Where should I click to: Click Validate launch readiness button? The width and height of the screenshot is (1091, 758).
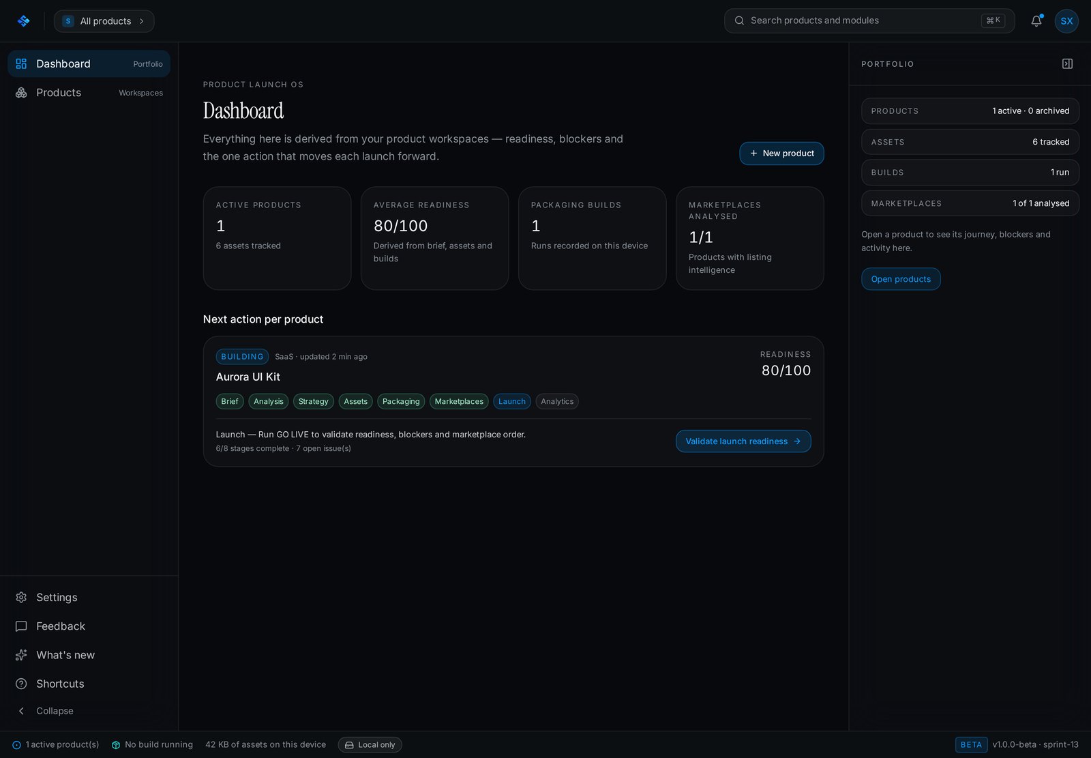coord(743,441)
